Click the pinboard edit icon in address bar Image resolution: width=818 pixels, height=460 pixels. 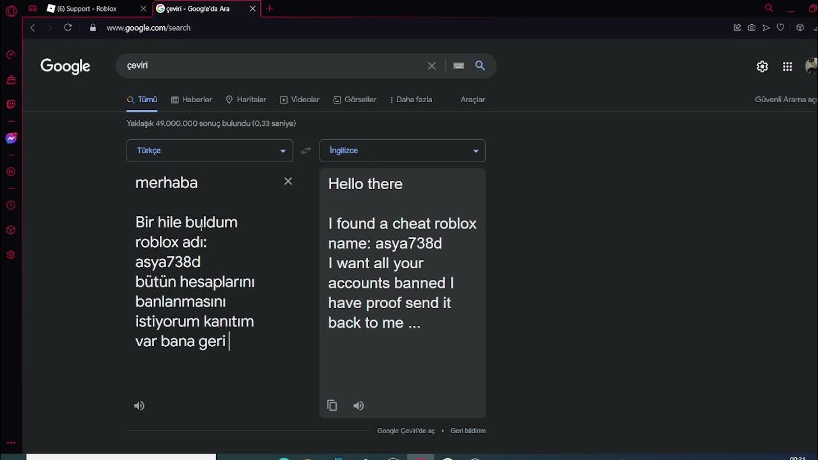pos(737,27)
